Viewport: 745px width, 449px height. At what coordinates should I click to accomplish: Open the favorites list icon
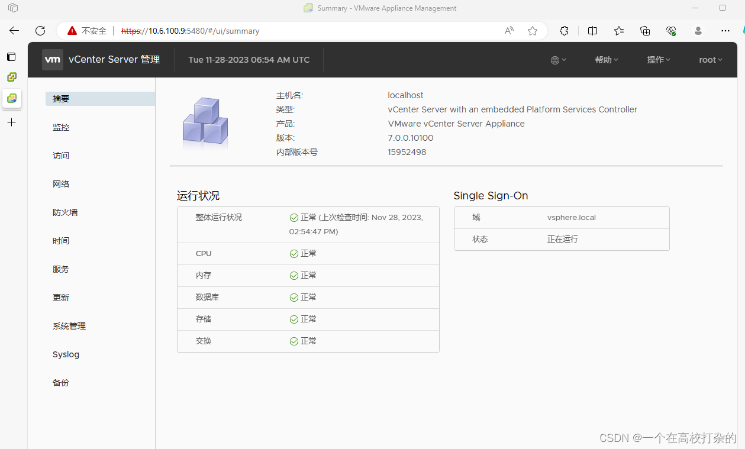tap(619, 31)
